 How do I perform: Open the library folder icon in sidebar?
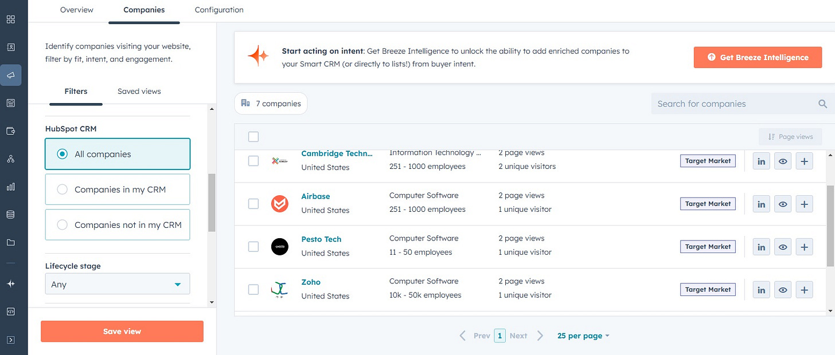point(10,242)
